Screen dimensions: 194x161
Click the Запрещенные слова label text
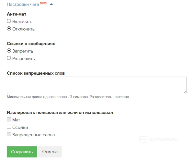pos(34,135)
